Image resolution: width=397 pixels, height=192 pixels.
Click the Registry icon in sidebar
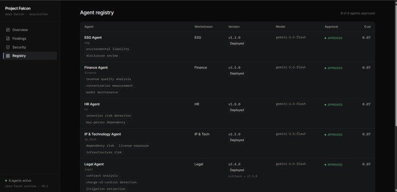8,56
